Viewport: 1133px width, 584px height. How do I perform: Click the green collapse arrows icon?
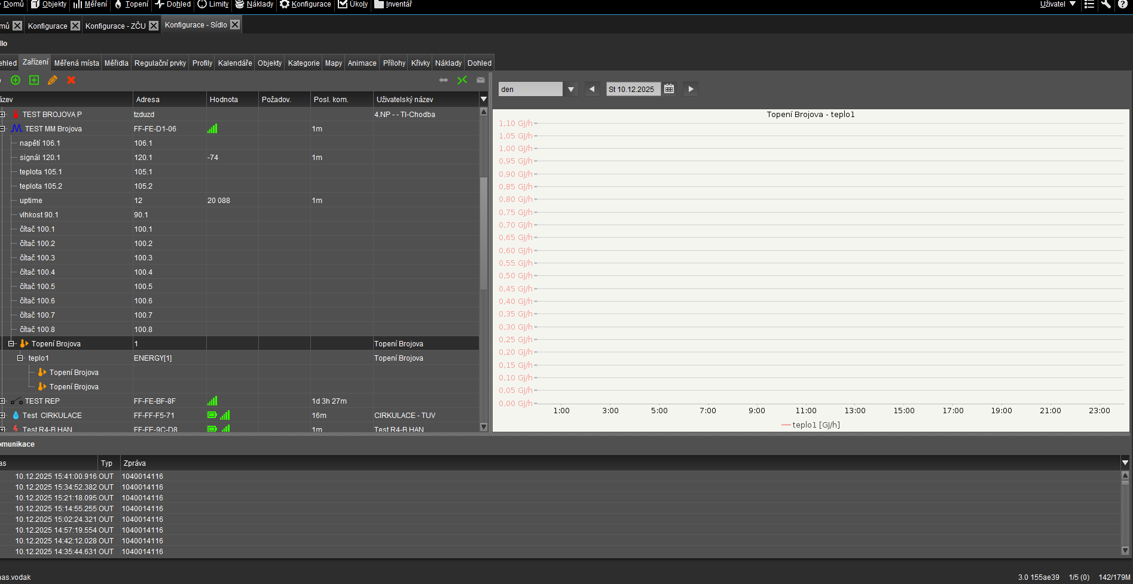click(x=462, y=80)
